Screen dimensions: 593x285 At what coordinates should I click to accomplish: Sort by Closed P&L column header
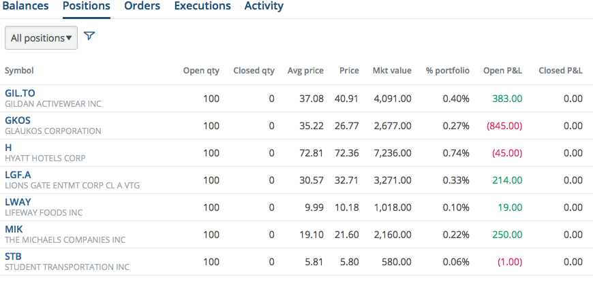point(561,71)
